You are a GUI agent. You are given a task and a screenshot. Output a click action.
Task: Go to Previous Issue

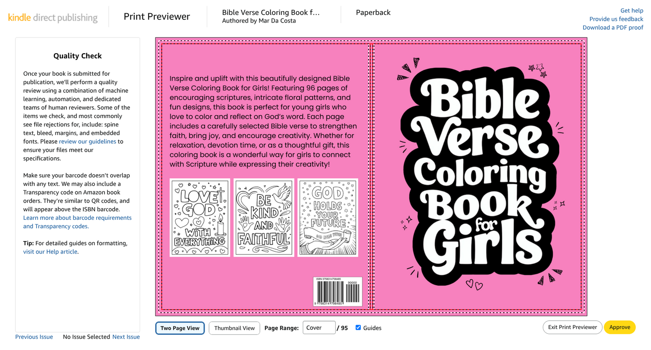(34, 337)
